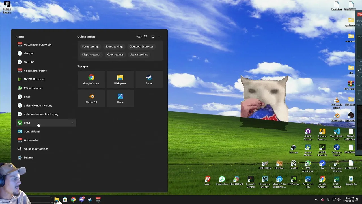Select GitHub Desktop shortcut

pos(308,134)
